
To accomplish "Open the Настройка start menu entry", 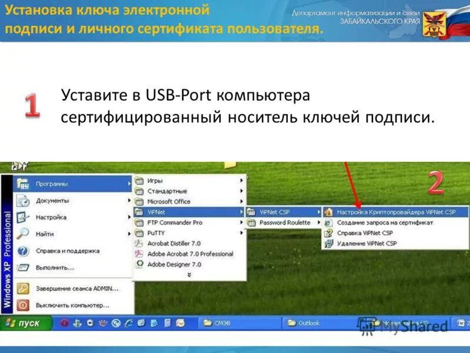I will click(72, 217).
